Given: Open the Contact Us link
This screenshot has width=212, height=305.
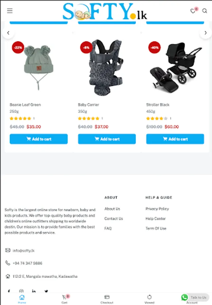Looking at the screenshot, I should [x=114, y=219].
